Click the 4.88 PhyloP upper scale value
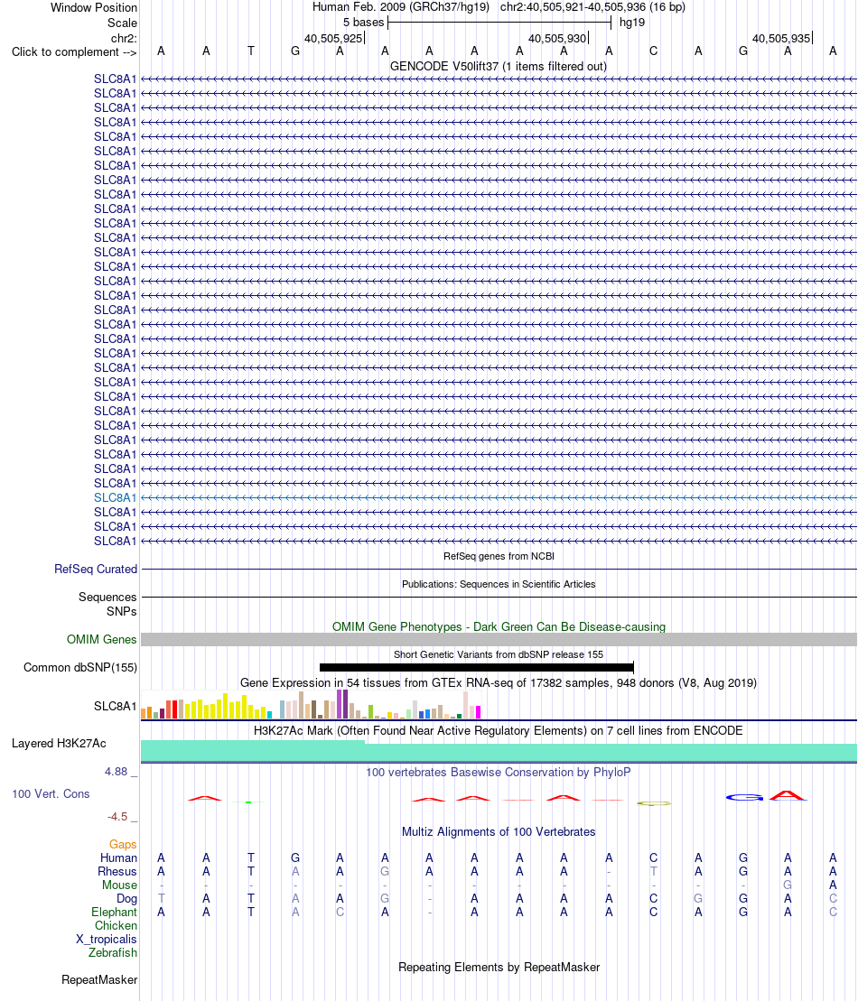Viewport: 858px width, 1001px height. tap(117, 772)
